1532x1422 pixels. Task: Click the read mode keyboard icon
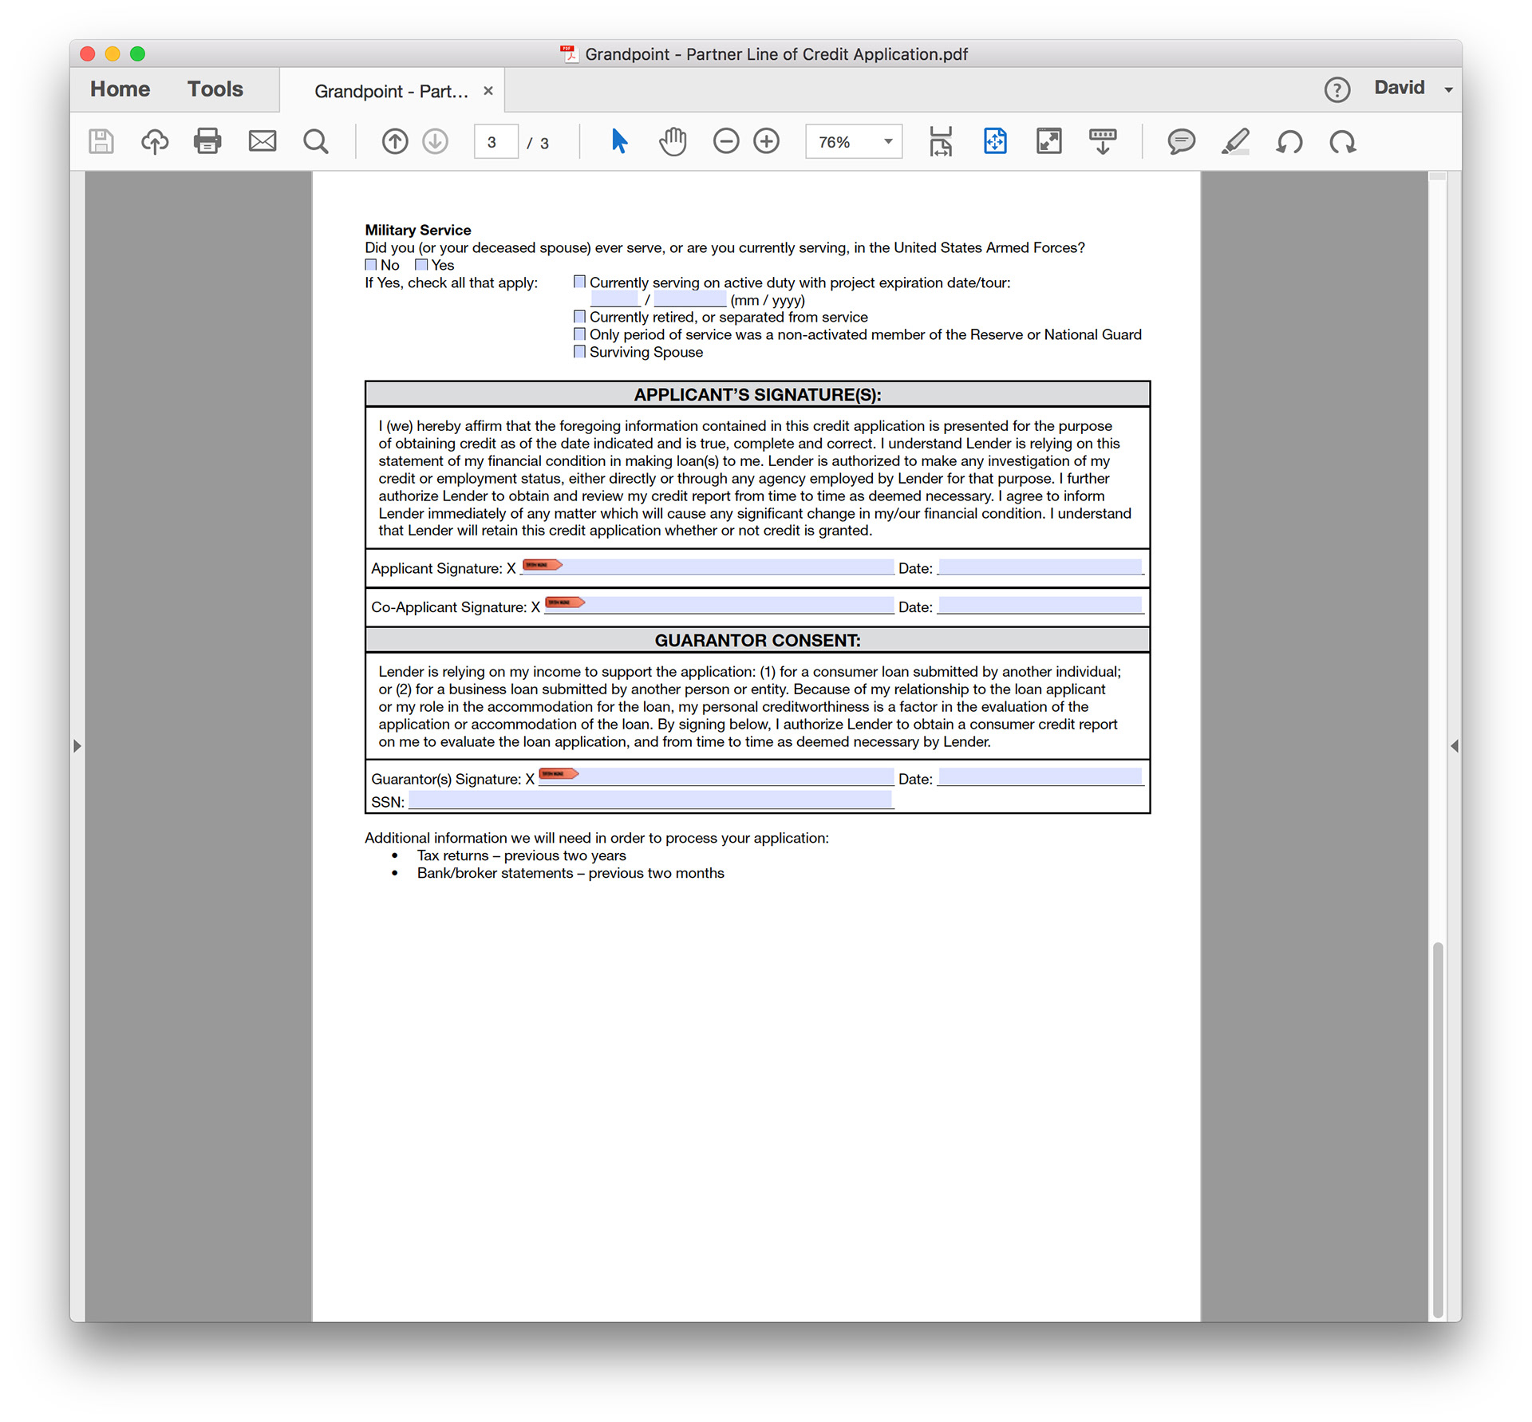coord(1103,141)
